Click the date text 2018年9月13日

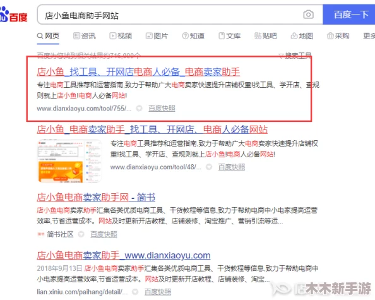[x=59, y=268]
